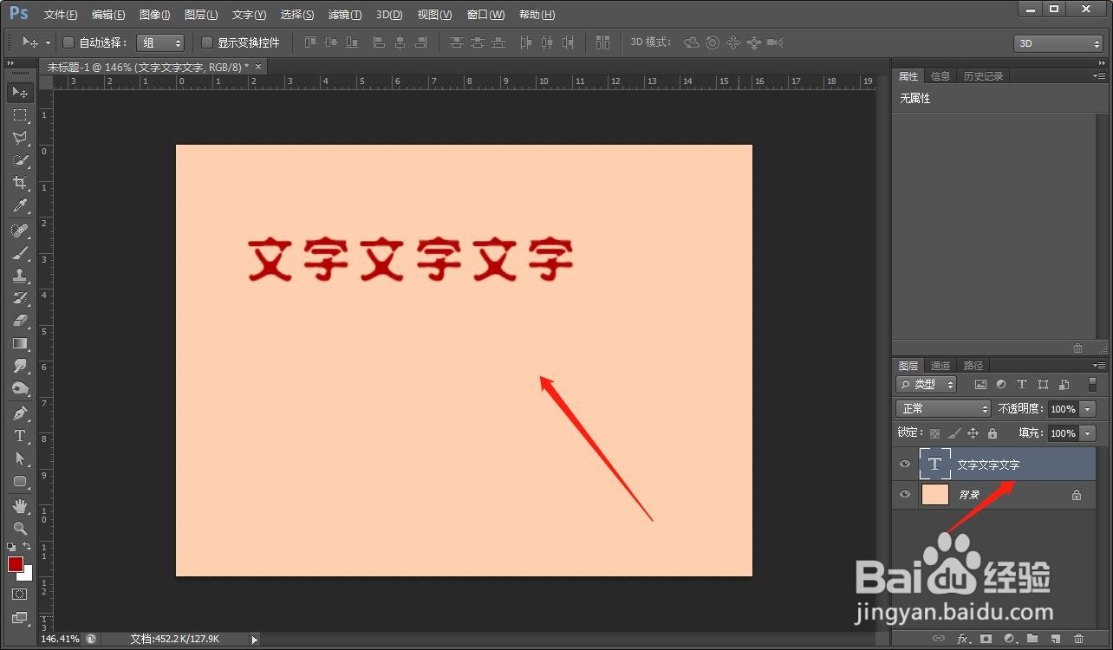Enable 自动选择 checkbox

tap(69, 42)
